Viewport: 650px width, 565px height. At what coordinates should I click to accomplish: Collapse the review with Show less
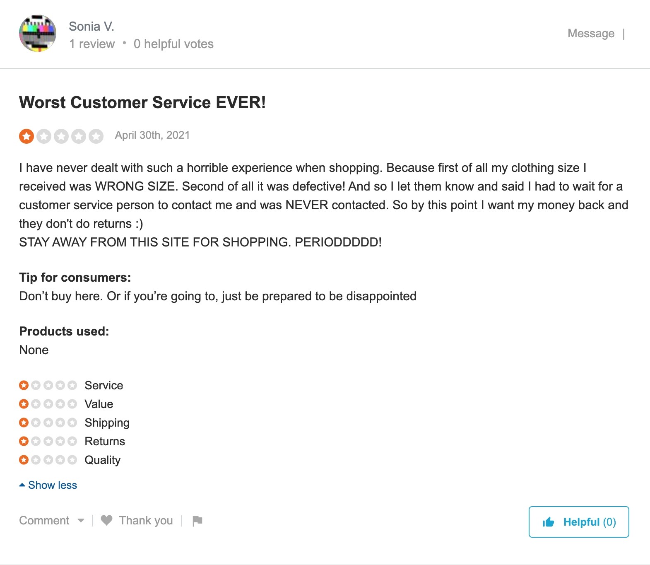click(x=53, y=485)
